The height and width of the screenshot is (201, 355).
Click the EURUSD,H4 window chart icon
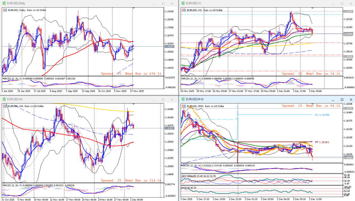pyautogui.click(x=4, y=99)
